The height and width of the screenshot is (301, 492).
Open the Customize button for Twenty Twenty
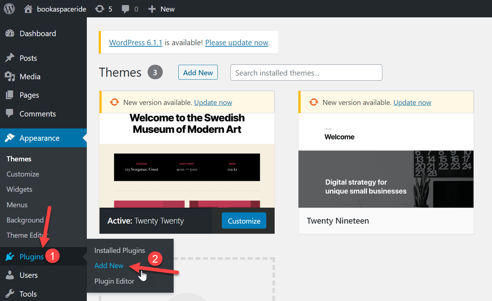point(244,220)
